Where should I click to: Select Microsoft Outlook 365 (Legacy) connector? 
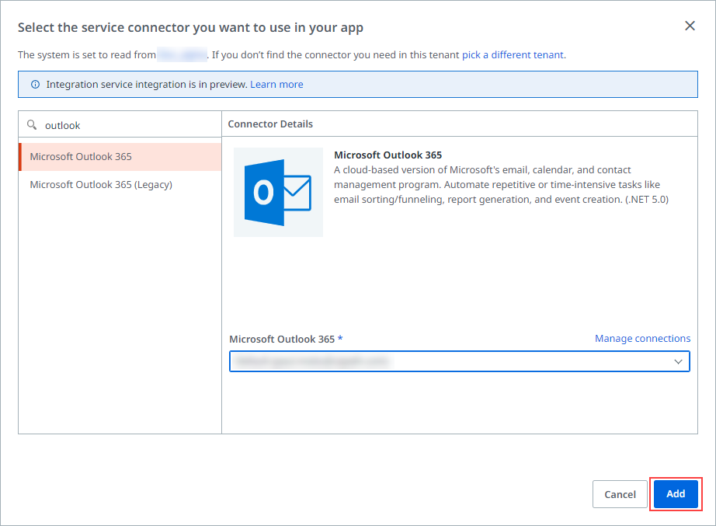[120, 185]
